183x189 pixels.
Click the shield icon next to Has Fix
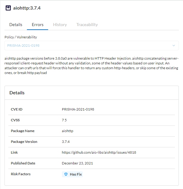pyautogui.click(x=65, y=174)
